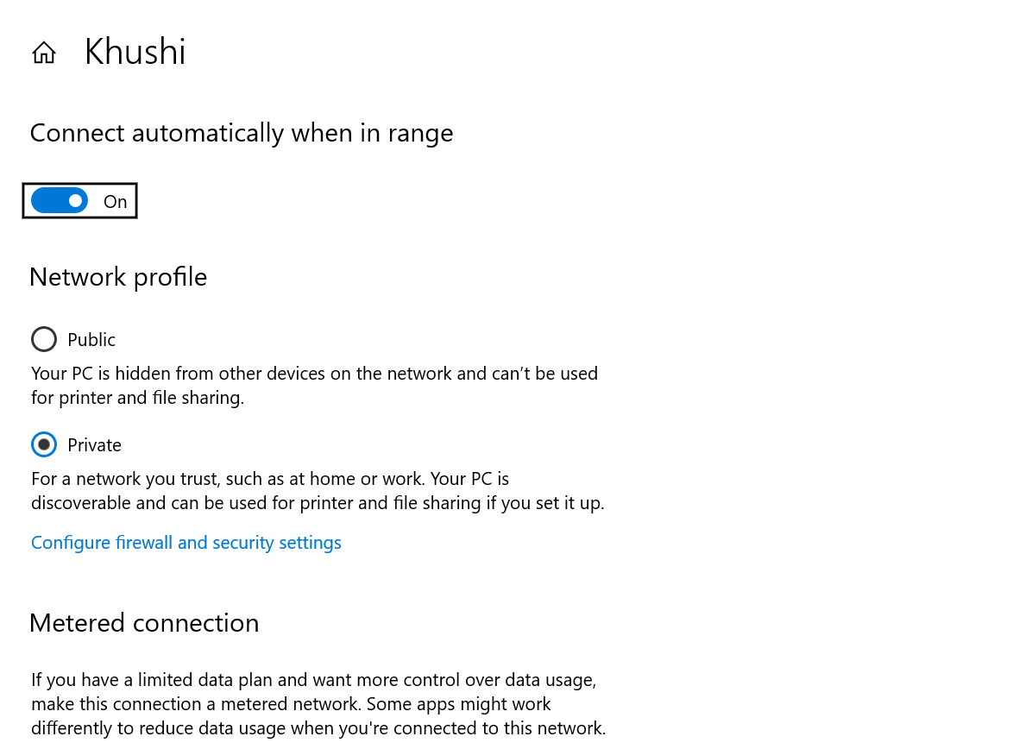This screenshot has width=1013, height=749.
Task: Select the Public network profile icon circle
Action: pyautogui.click(x=44, y=339)
